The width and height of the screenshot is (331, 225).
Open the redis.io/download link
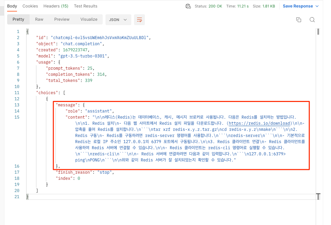[260, 123]
